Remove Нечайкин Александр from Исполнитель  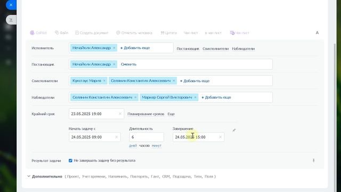click(114, 48)
